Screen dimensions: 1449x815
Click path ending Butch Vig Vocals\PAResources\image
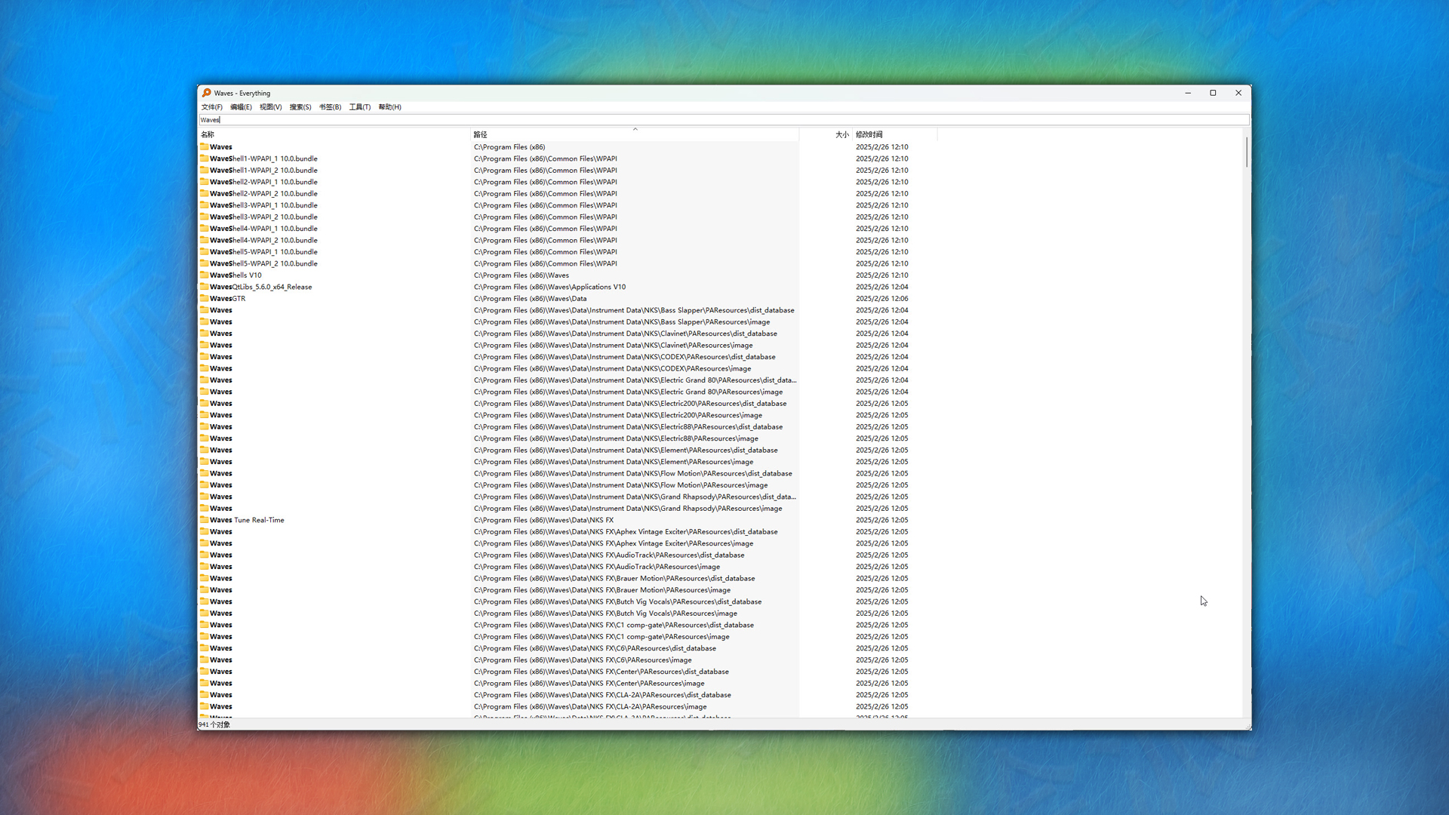[605, 614]
